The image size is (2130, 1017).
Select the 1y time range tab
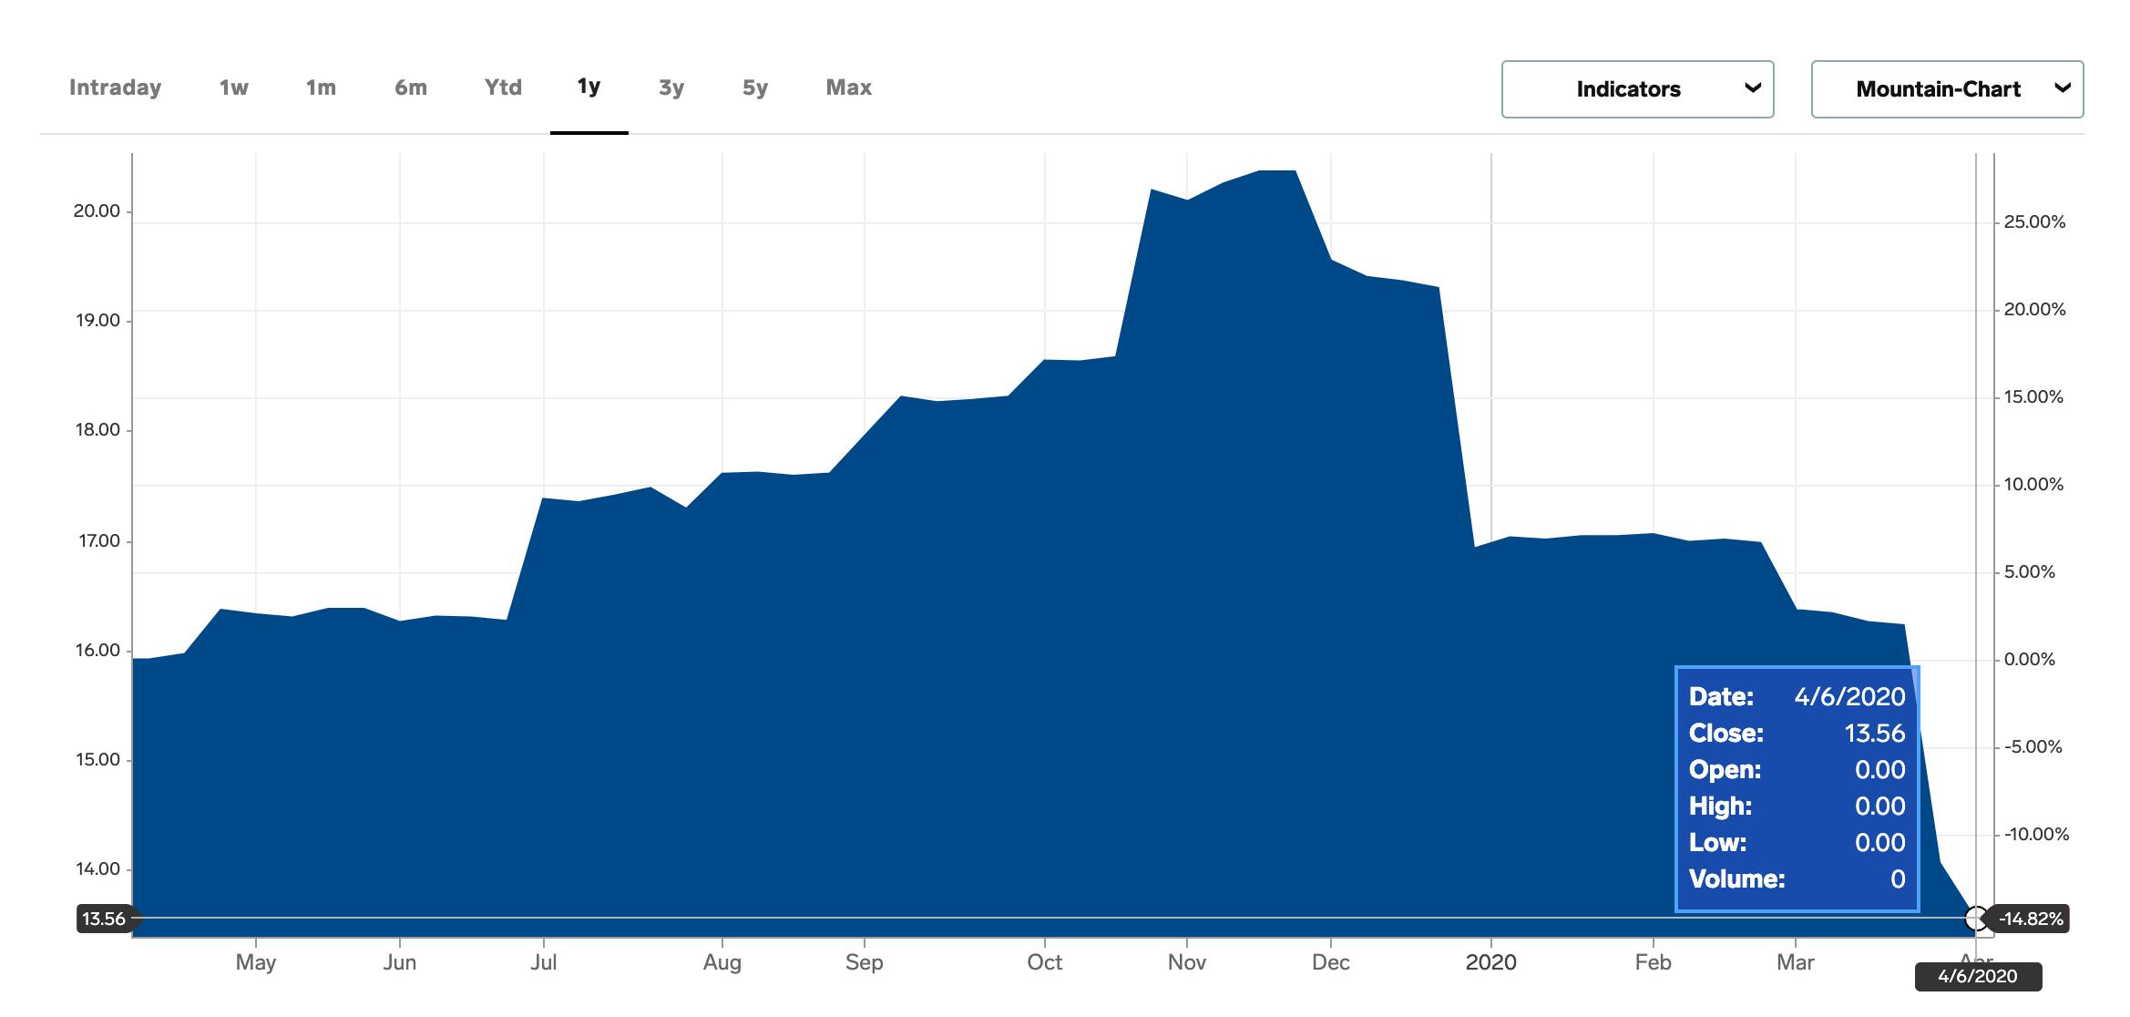tap(589, 87)
